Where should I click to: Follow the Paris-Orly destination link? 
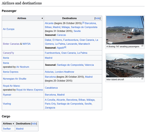point(50,104)
